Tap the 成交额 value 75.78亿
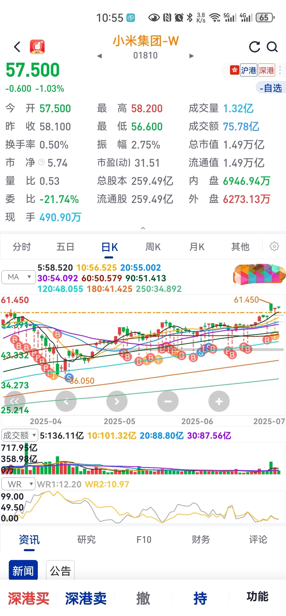Viewport: 286px width, 616px height. pyautogui.click(x=241, y=127)
